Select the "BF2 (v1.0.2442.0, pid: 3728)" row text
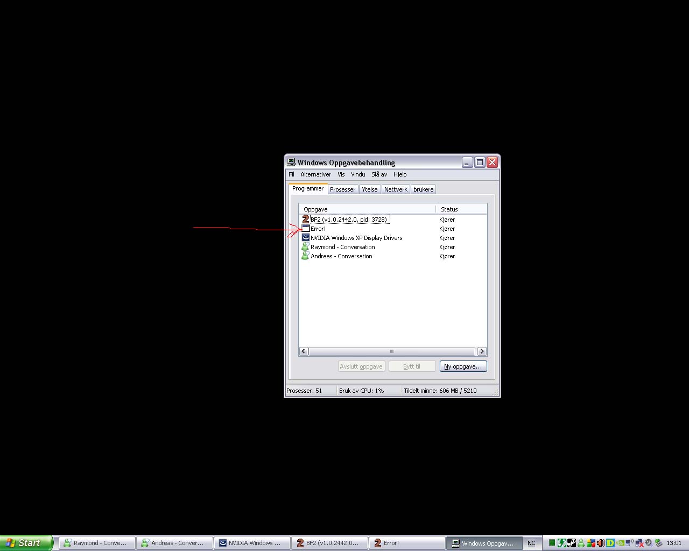689x551 pixels. pyautogui.click(x=349, y=220)
